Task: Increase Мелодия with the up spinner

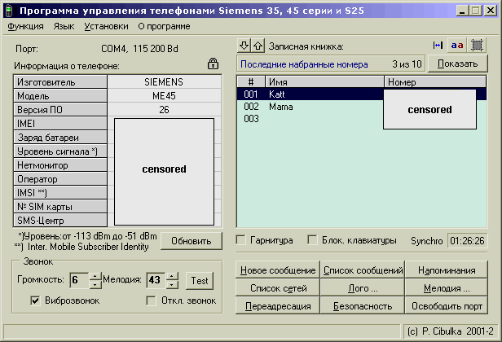Action: [x=172, y=276]
